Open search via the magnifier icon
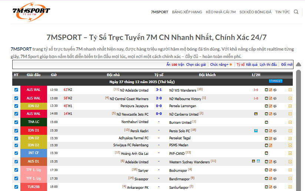305x191 pixels. tap(296, 12)
